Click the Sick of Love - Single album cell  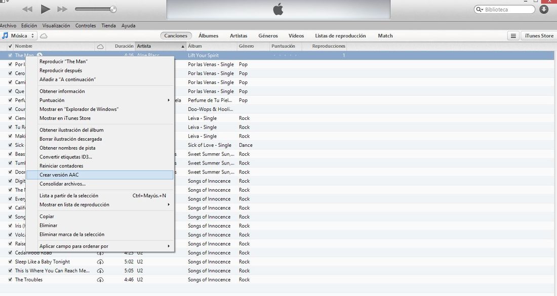(x=210, y=145)
